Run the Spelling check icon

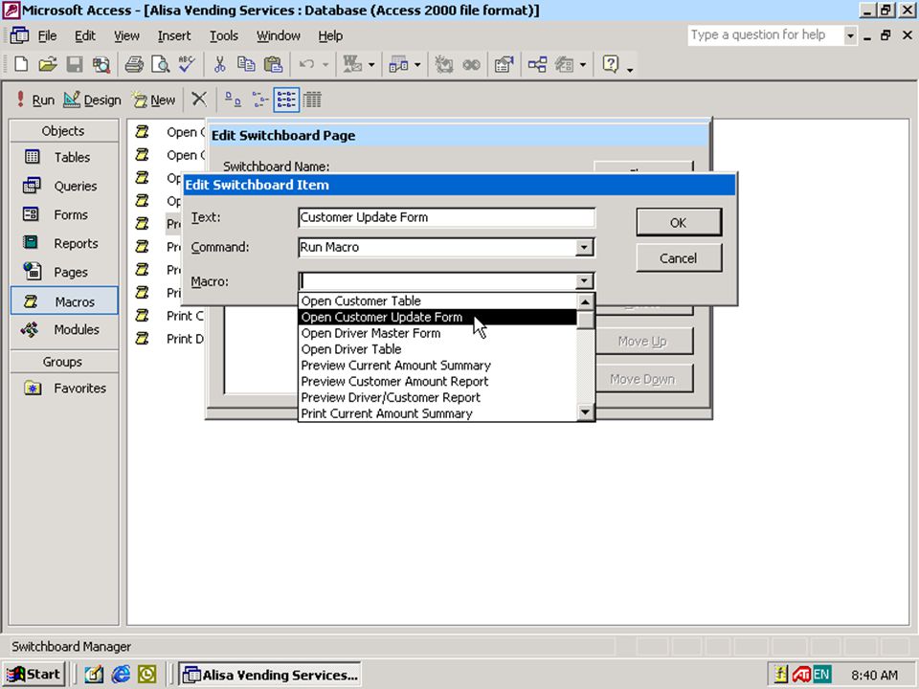point(187,64)
